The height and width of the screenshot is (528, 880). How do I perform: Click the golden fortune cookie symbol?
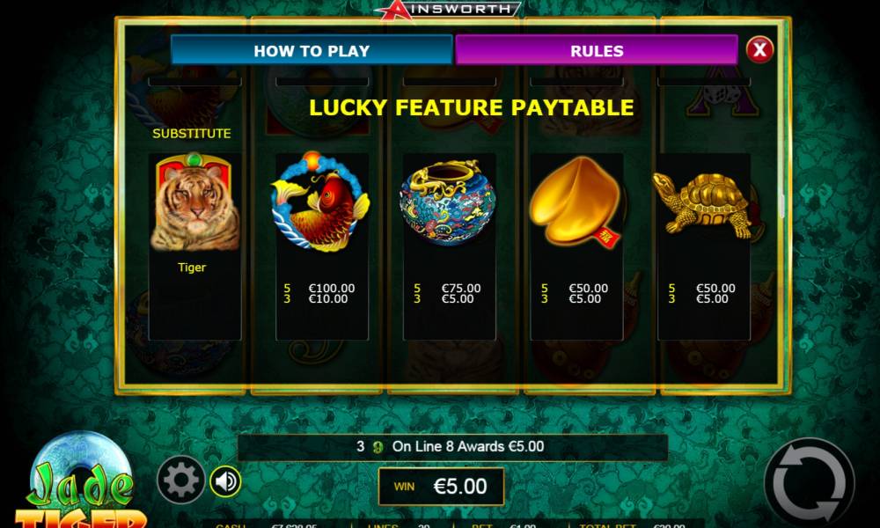pyautogui.click(x=576, y=202)
